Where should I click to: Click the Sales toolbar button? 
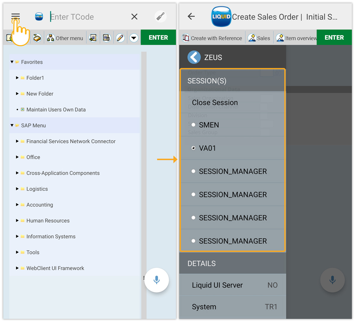pos(259,38)
